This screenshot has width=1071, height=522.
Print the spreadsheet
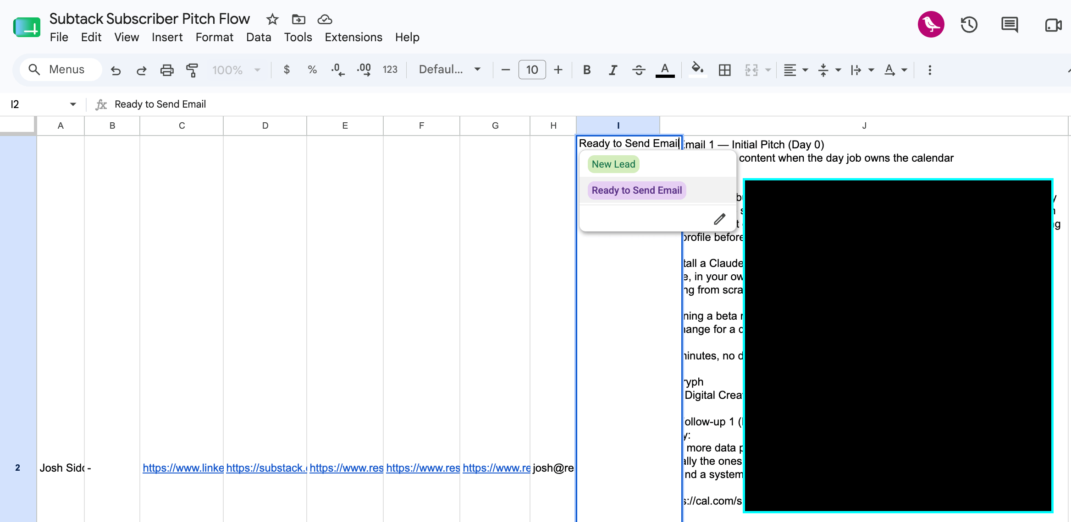point(167,70)
